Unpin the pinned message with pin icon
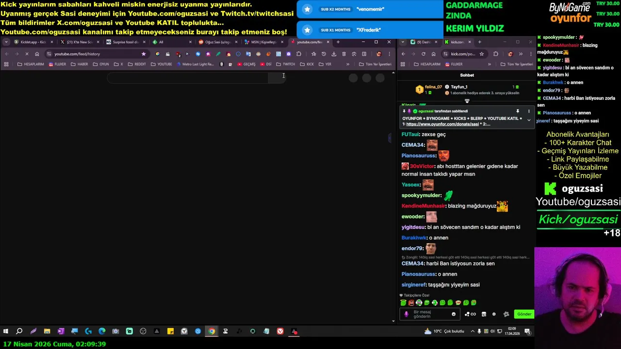 pyautogui.click(x=518, y=111)
